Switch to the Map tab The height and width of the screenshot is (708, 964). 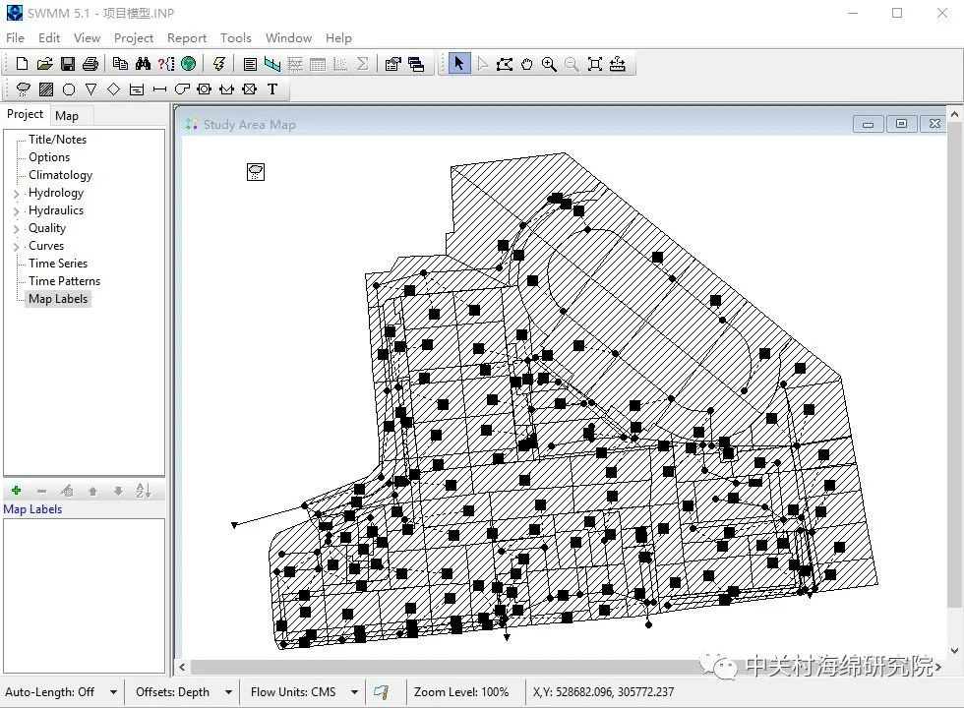pos(67,115)
